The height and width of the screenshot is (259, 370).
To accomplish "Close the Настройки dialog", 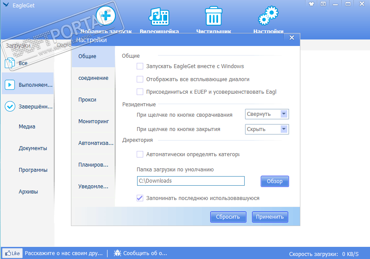I will pyautogui.click(x=292, y=38).
